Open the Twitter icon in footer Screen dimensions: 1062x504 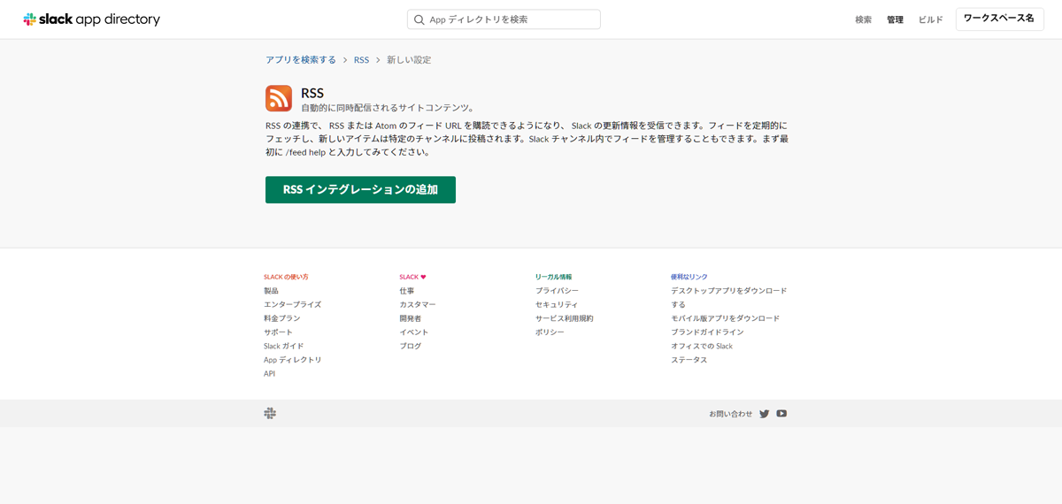tap(765, 414)
